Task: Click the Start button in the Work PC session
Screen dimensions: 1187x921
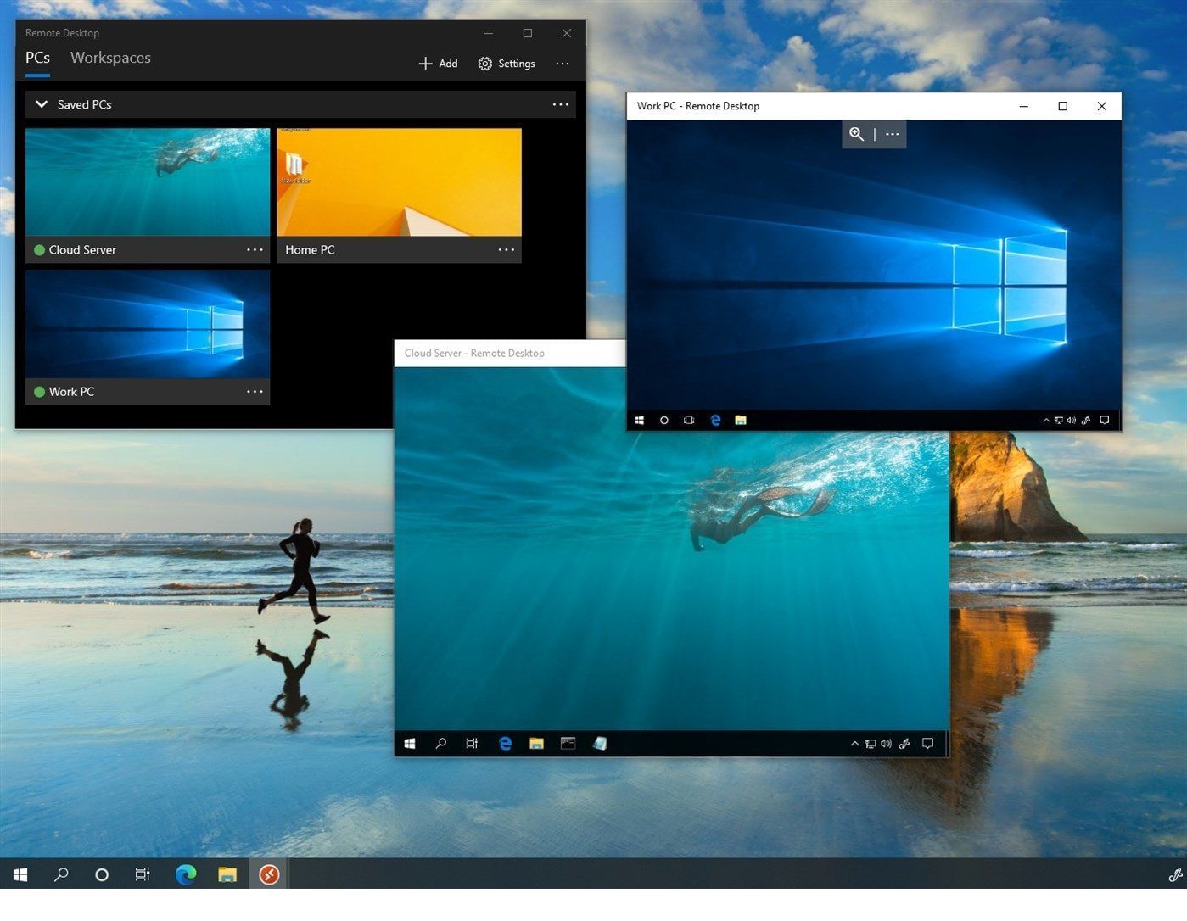Action: coord(640,420)
